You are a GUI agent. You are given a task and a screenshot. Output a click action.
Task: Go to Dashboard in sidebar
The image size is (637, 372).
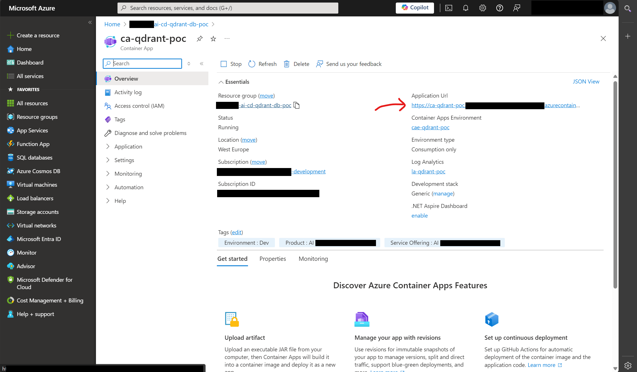click(25, 63)
